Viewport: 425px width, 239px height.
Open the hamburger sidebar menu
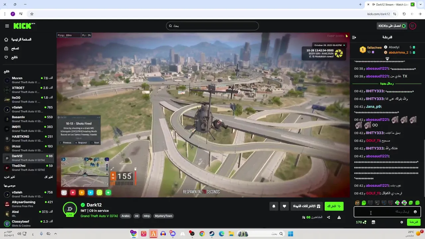(7, 26)
